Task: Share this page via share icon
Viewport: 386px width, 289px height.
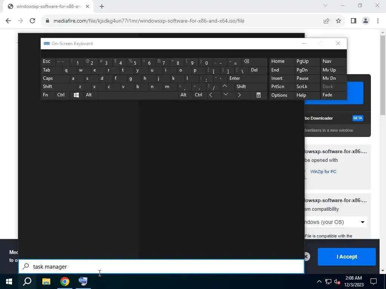Action: coord(326,21)
